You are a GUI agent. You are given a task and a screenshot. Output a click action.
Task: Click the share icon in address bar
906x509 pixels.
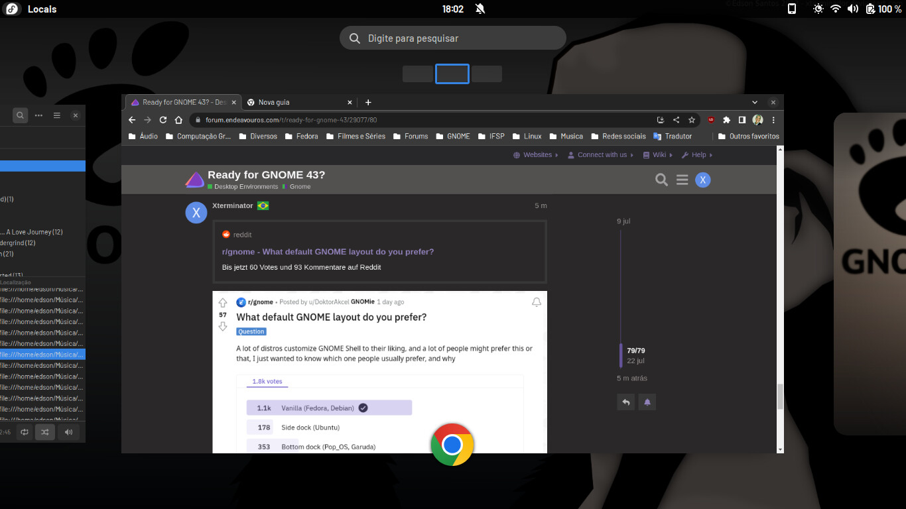point(676,120)
